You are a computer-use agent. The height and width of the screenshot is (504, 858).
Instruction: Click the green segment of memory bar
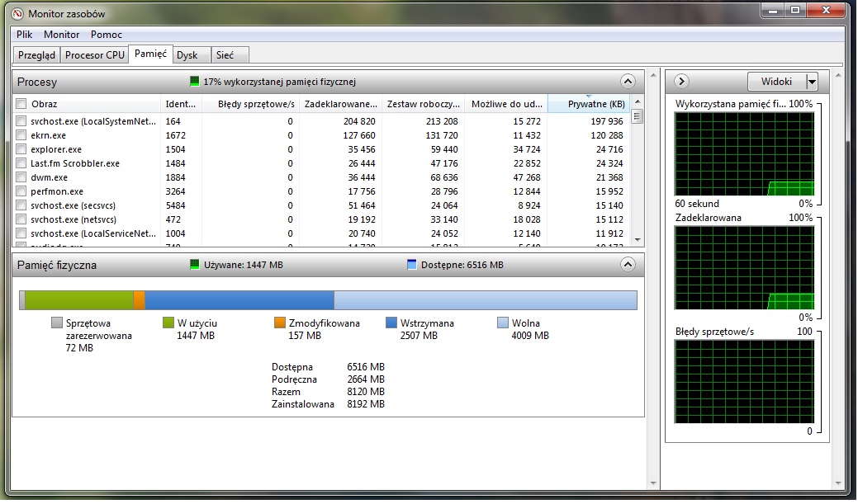click(79, 300)
